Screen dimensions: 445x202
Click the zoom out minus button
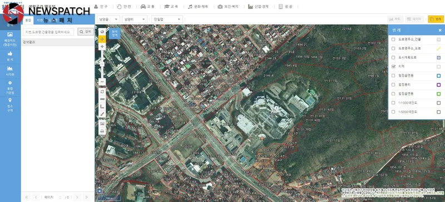102,82
